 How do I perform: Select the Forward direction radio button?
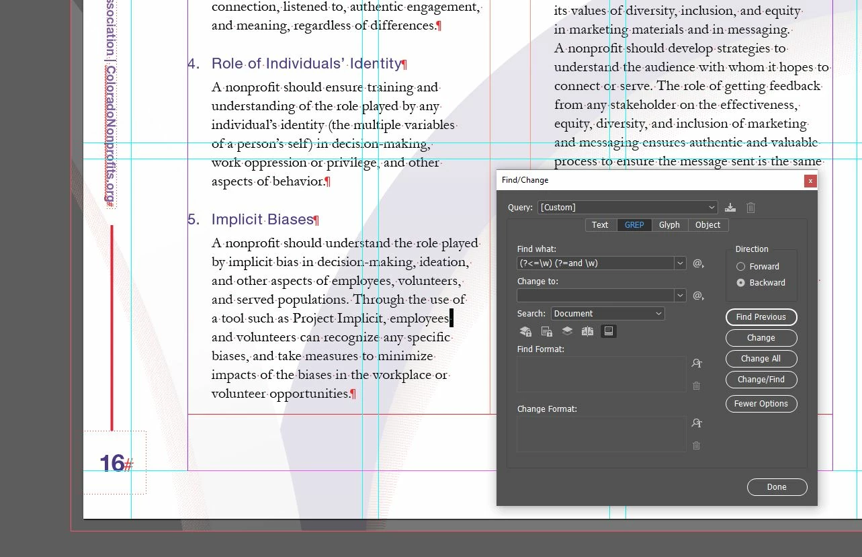click(741, 267)
